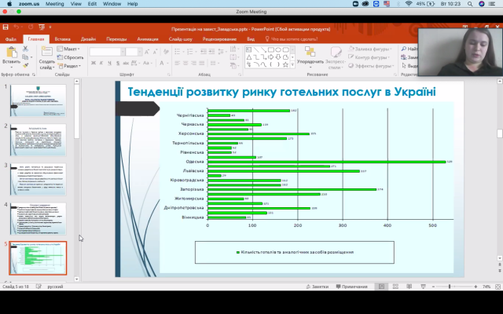
Task: Switch to Вставка ribbon tab
Action: [62, 39]
